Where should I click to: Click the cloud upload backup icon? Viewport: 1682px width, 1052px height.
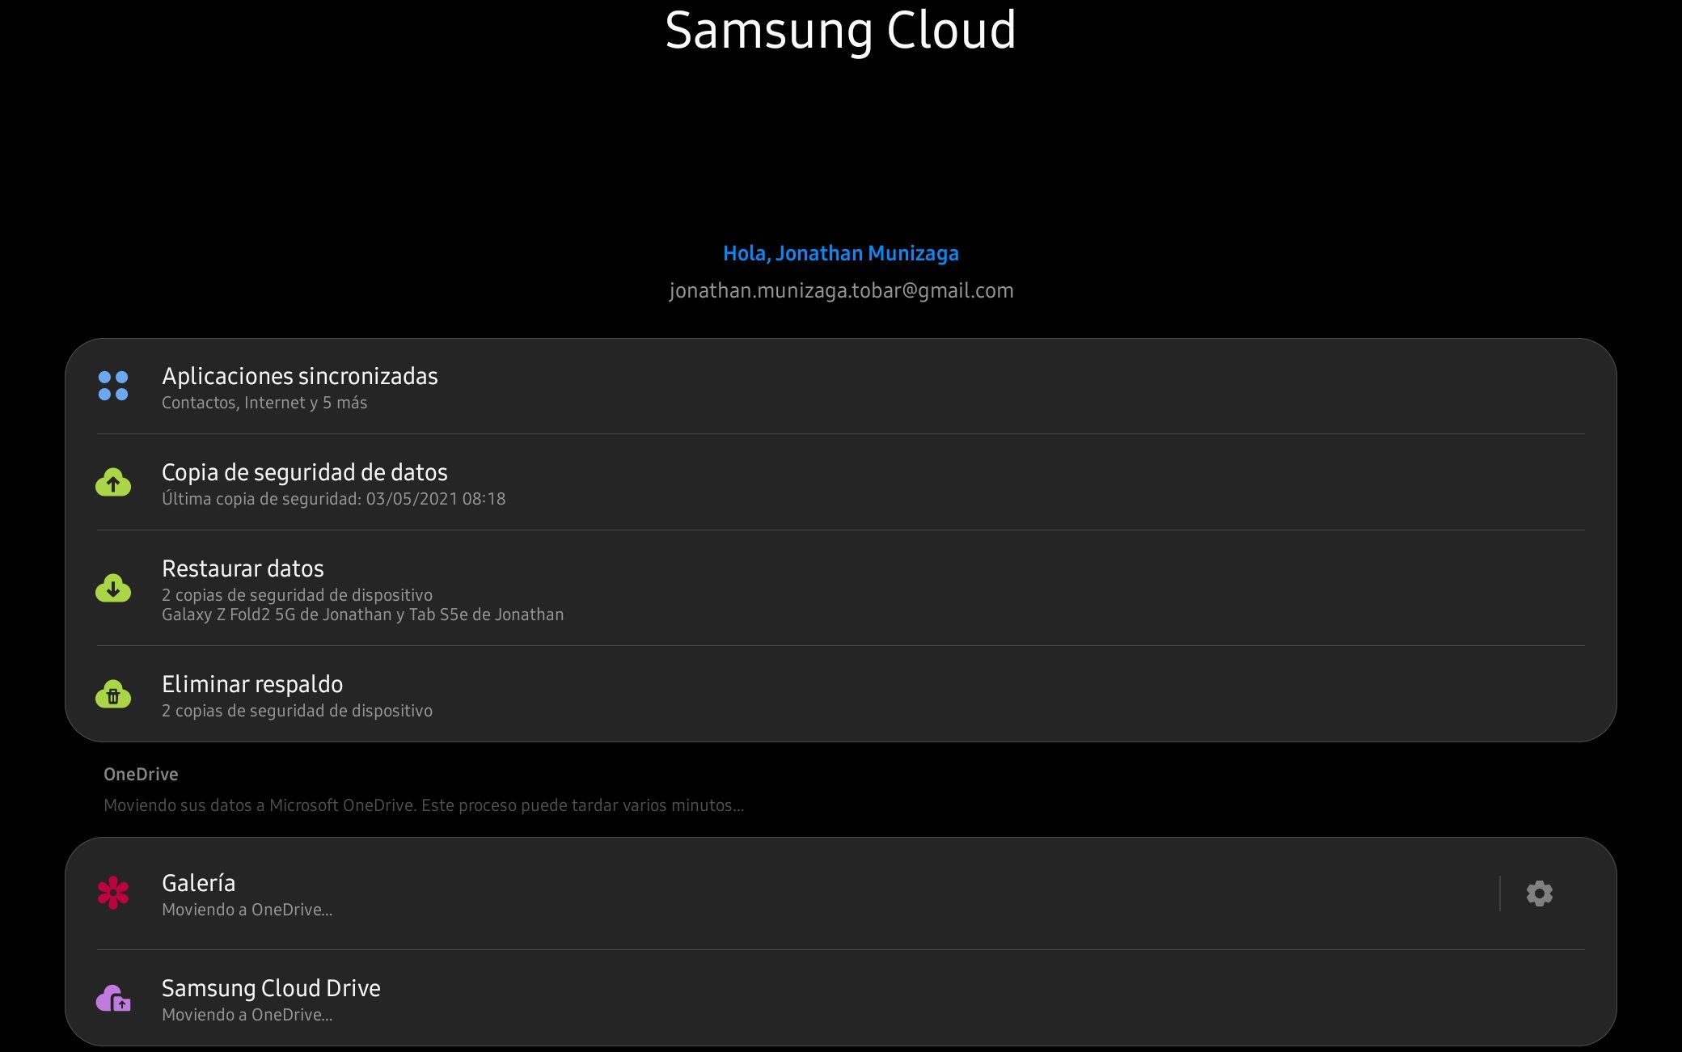point(113,482)
